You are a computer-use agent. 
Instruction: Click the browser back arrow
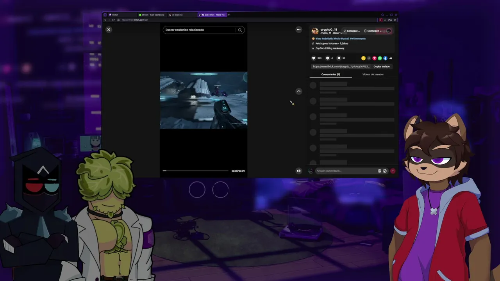pos(105,20)
